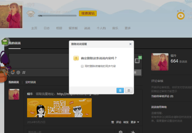192x133 pixels.
Task: Switch to the 定时说说 tab
Action: [x=31, y=82]
